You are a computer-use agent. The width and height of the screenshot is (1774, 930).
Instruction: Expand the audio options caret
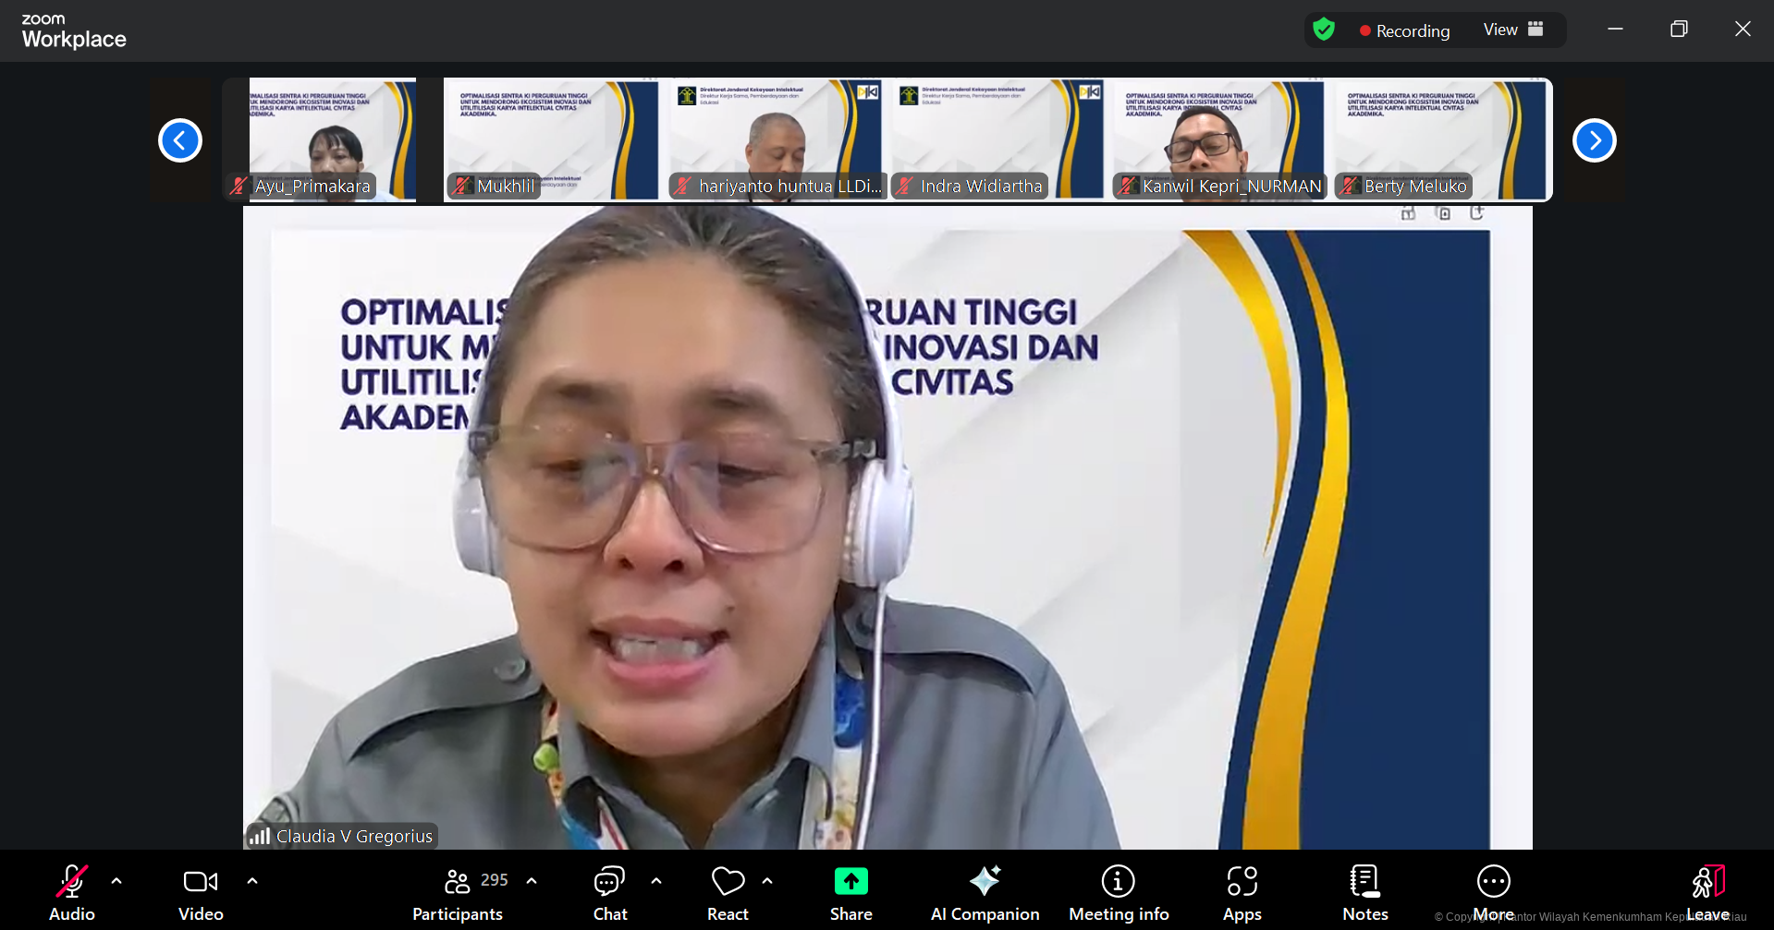116,881
